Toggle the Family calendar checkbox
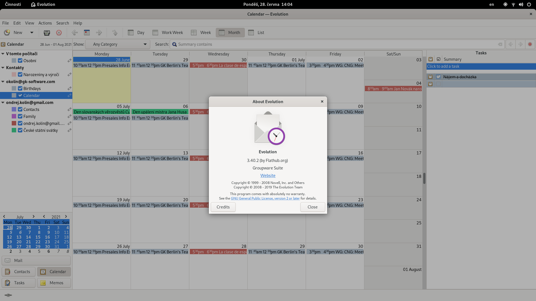The height and width of the screenshot is (301, 536). point(20,116)
